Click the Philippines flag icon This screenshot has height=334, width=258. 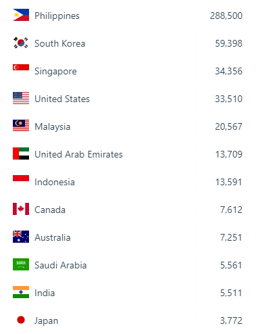pyautogui.click(x=21, y=15)
